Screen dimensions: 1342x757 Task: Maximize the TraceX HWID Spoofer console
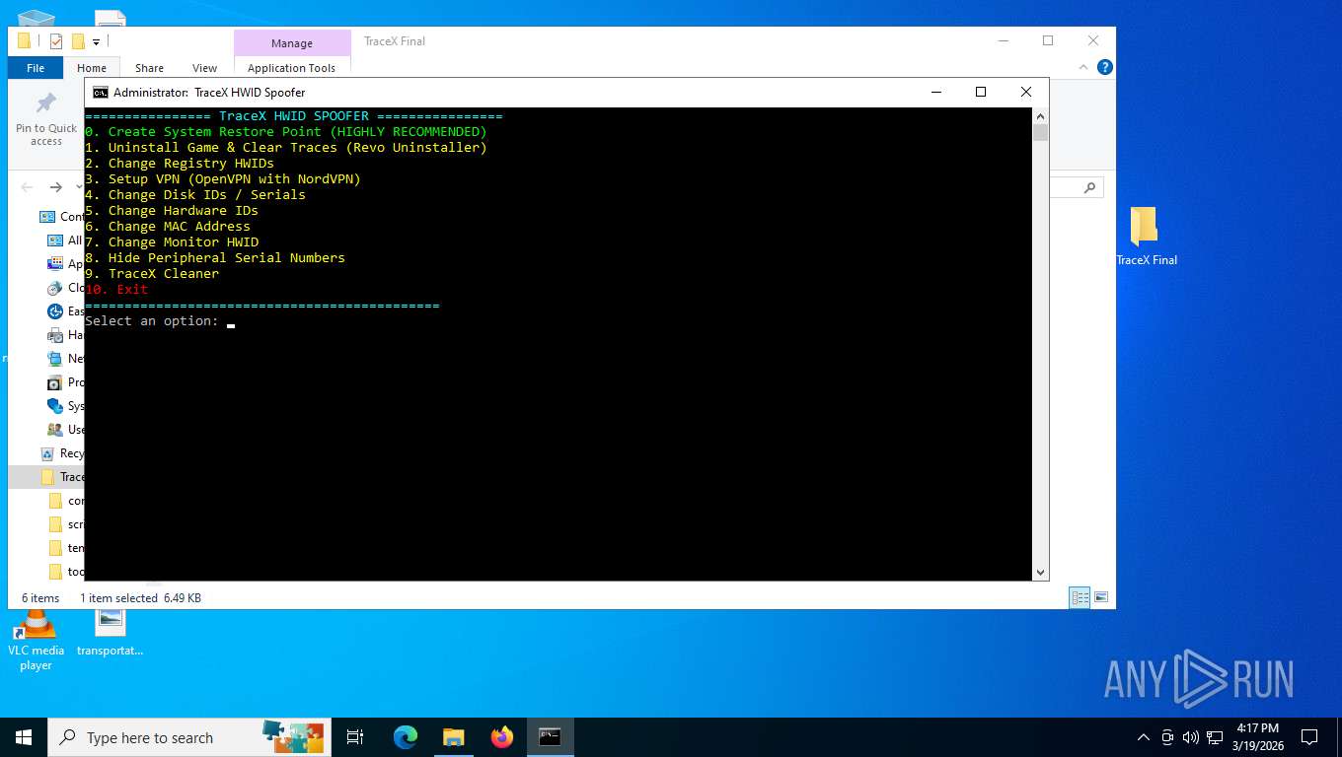coord(981,92)
